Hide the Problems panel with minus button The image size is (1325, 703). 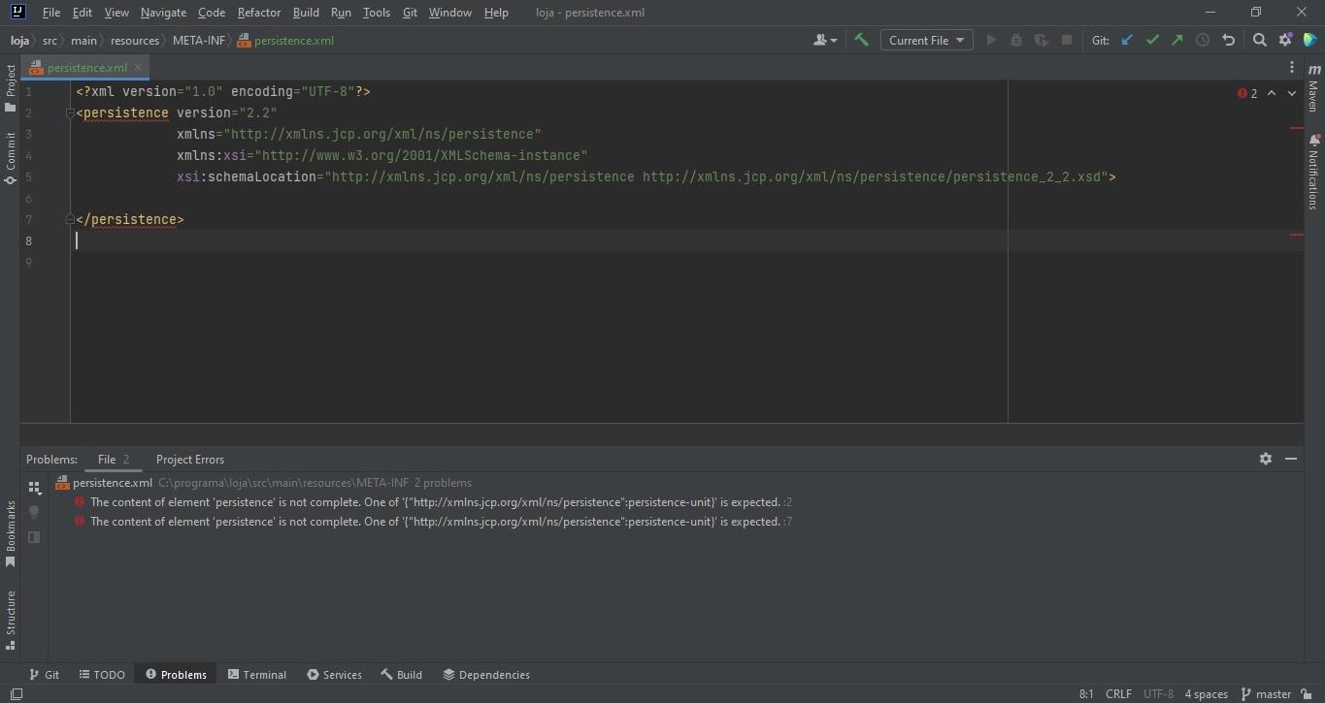[1291, 459]
